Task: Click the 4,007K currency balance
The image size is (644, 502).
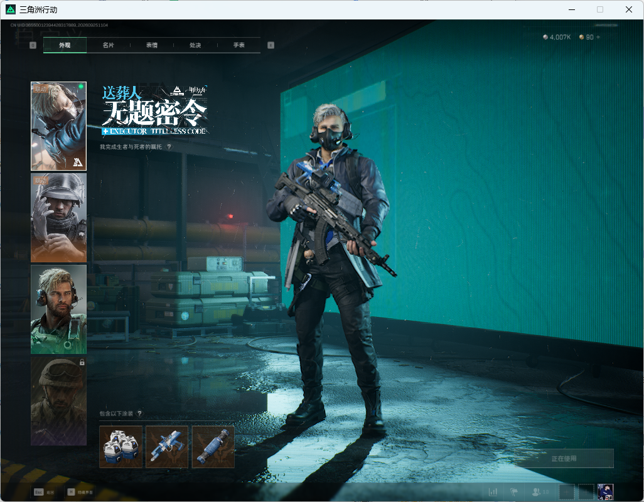Action: coord(557,37)
